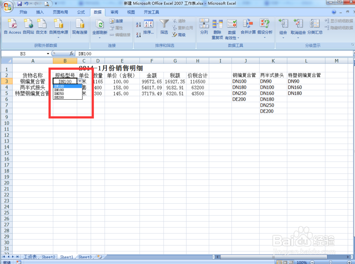Click Text to Columns (分列)
This screenshot has height=264, width=355.
pos(204,27)
